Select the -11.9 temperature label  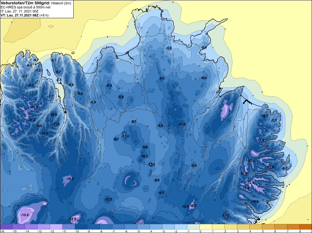click(x=271, y=167)
